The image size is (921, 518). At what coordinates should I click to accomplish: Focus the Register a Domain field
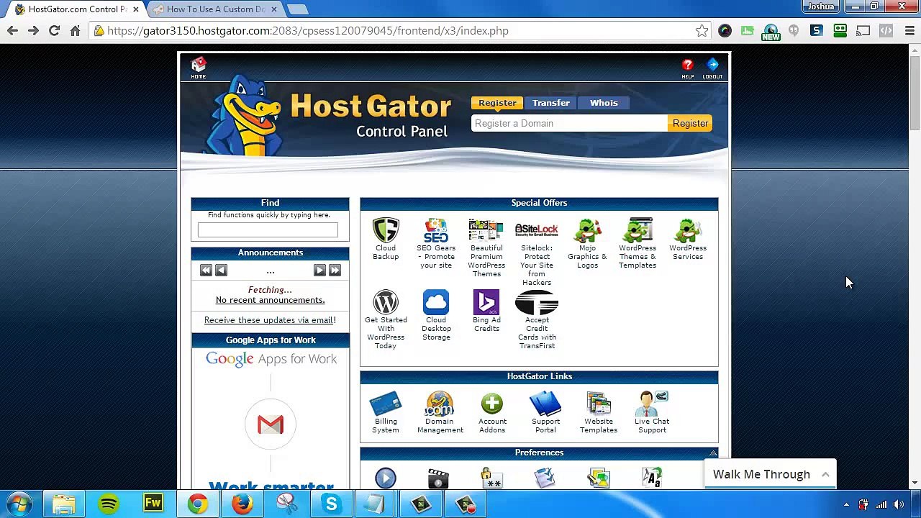pyautogui.click(x=569, y=124)
